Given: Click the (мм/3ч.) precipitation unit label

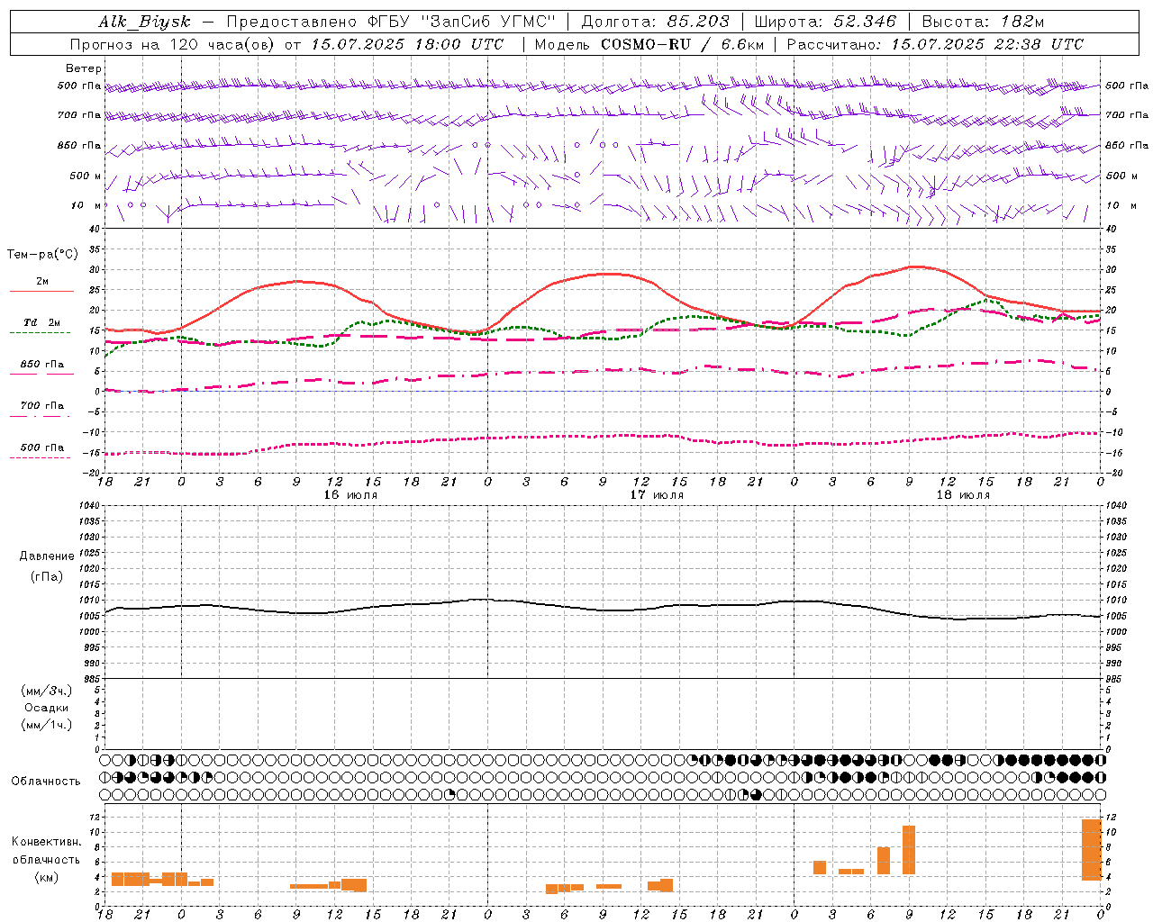Looking at the screenshot, I should pos(47,691).
